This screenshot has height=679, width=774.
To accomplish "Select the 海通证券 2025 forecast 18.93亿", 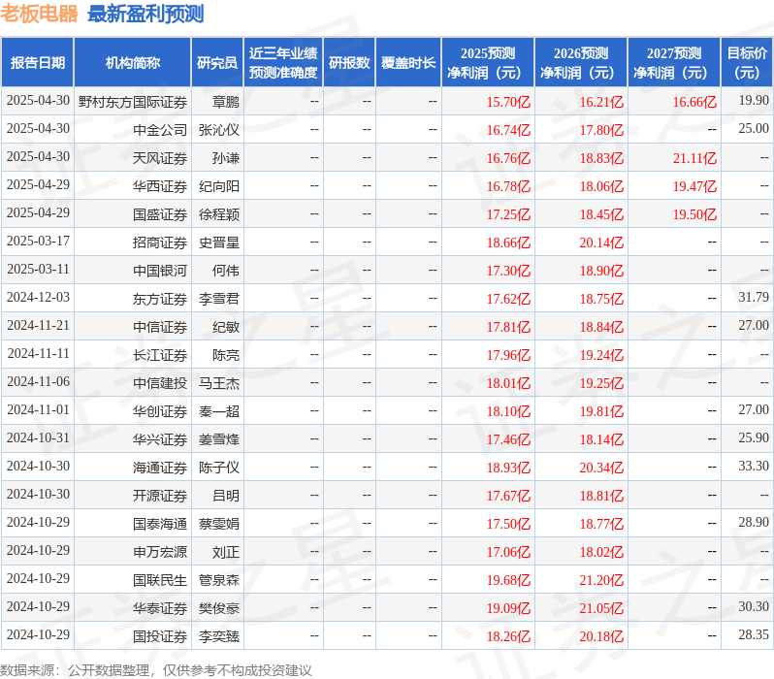I will coord(508,468).
